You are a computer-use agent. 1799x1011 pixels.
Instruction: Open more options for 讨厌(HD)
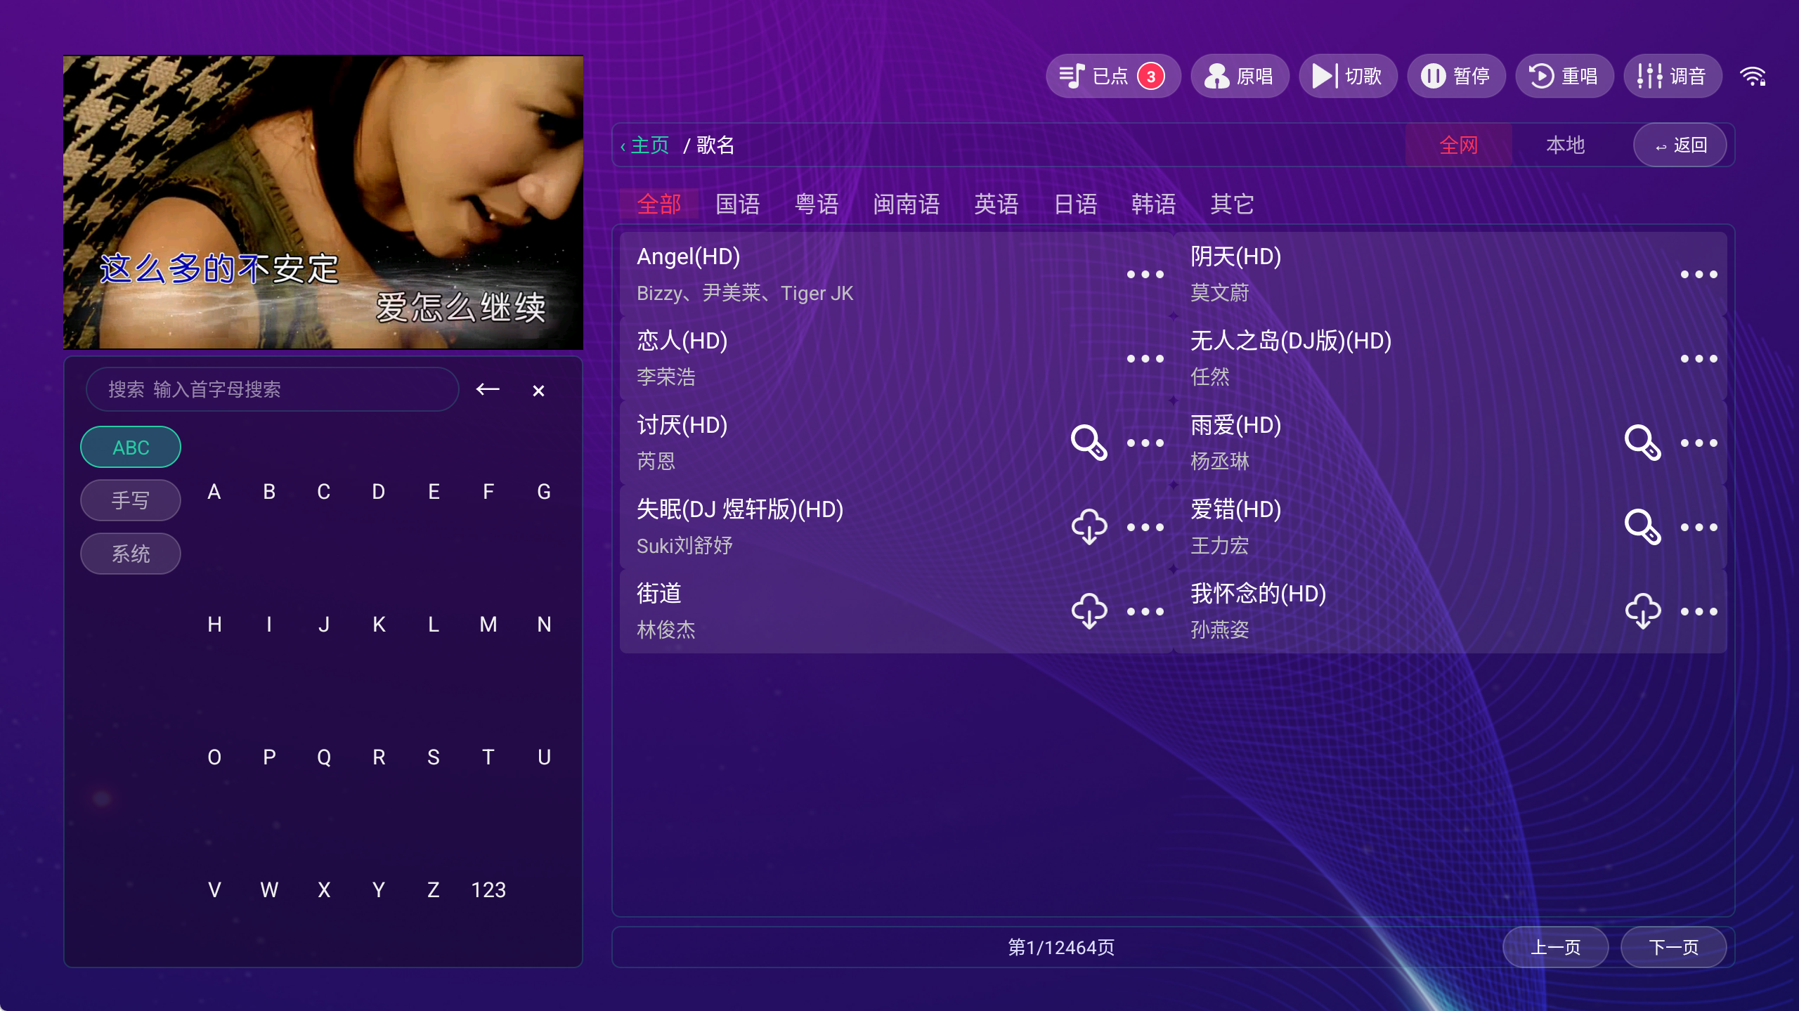click(x=1145, y=443)
